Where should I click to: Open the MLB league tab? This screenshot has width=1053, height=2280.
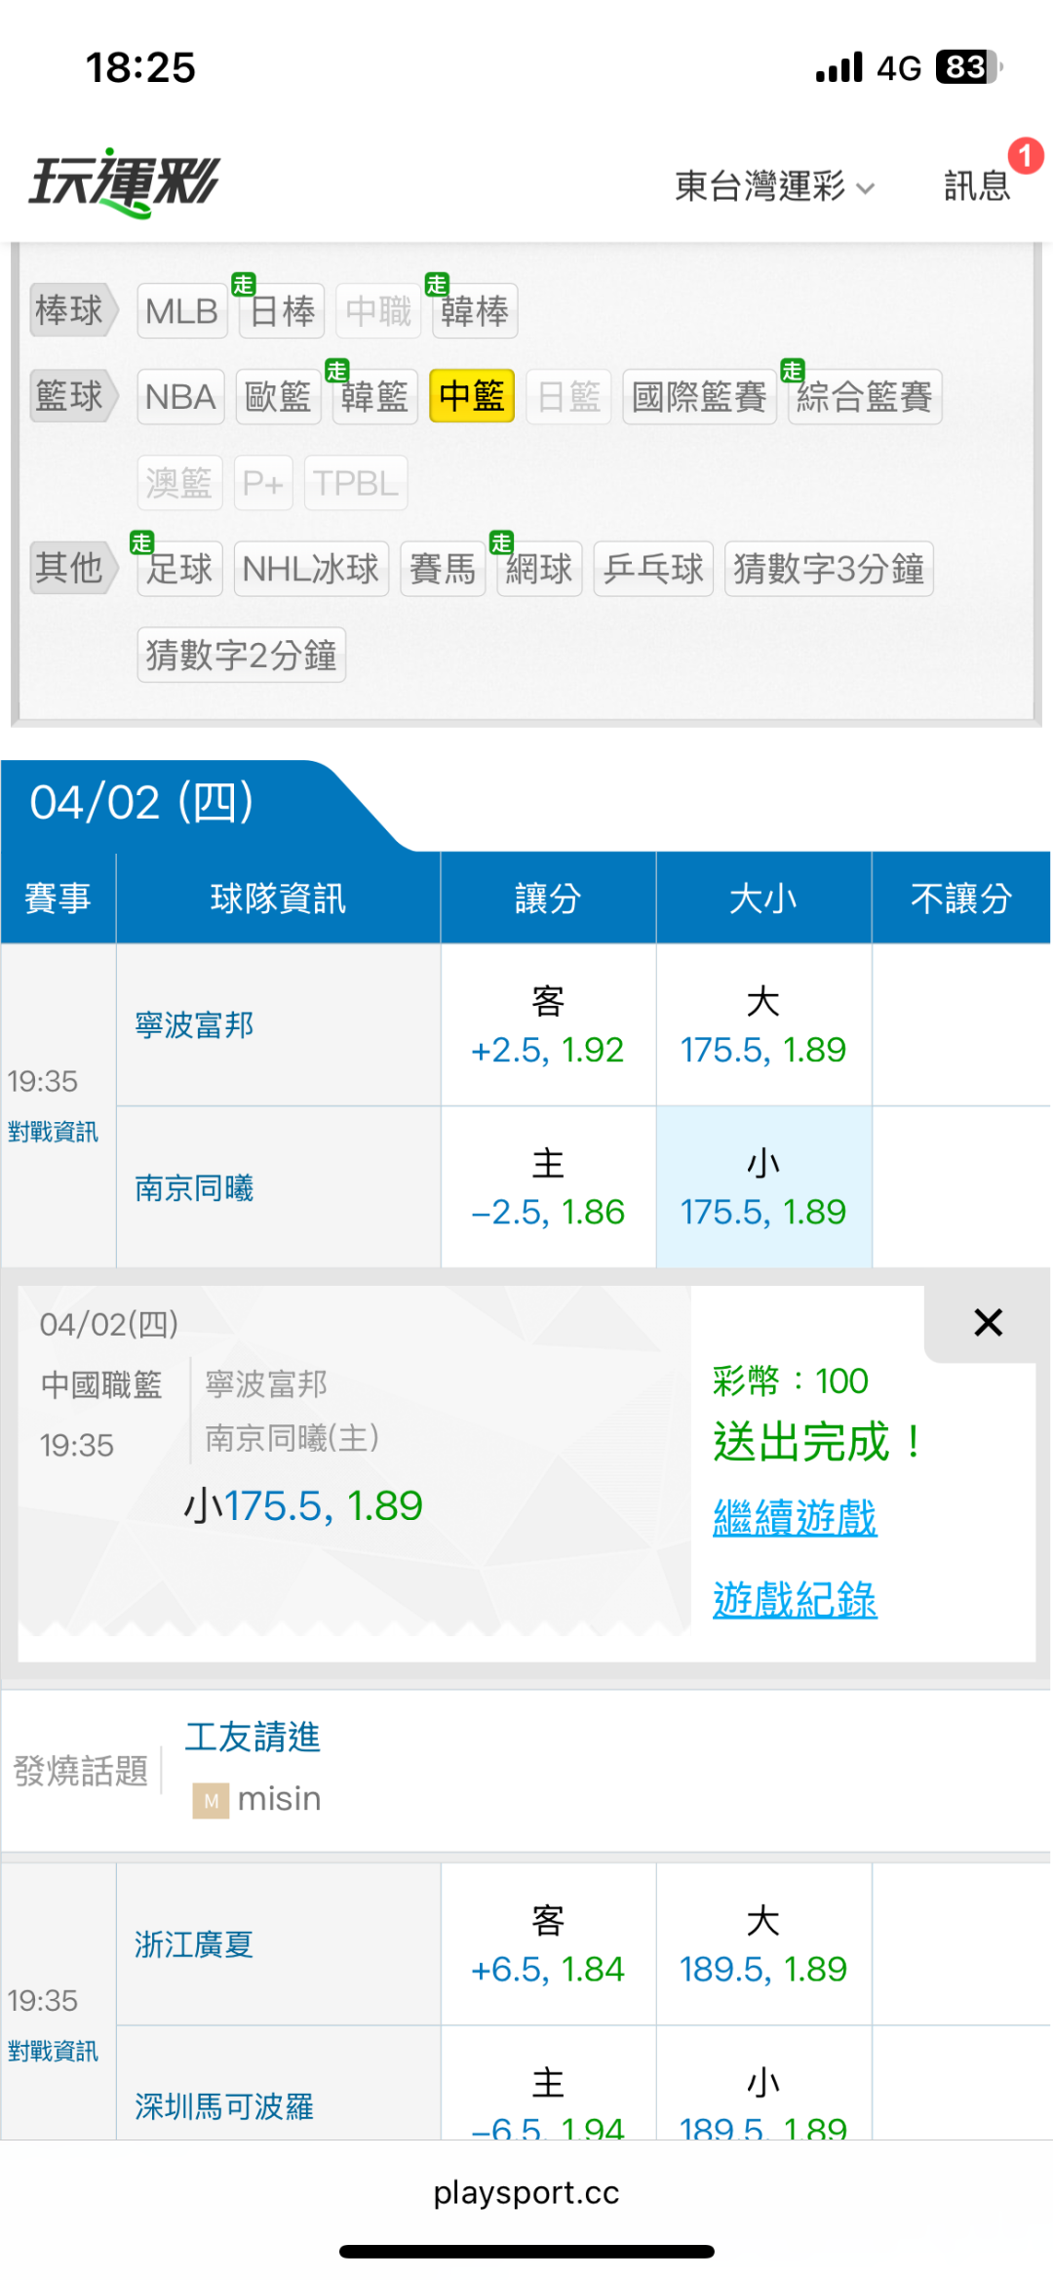pos(181,311)
